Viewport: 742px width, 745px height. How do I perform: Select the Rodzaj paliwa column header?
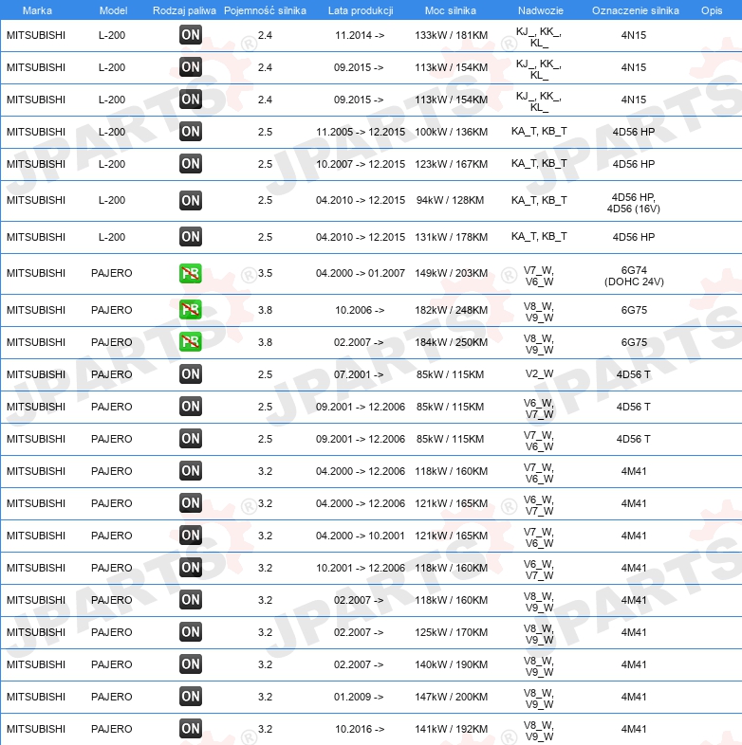(x=184, y=10)
